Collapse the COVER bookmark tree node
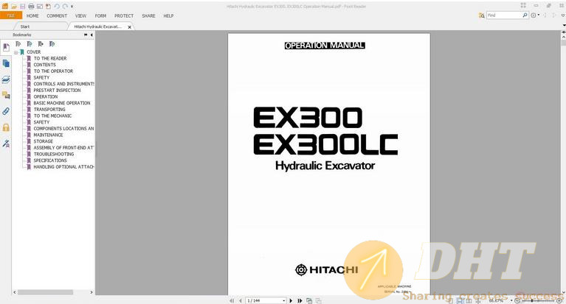The height and width of the screenshot is (304, 566). 16,52
